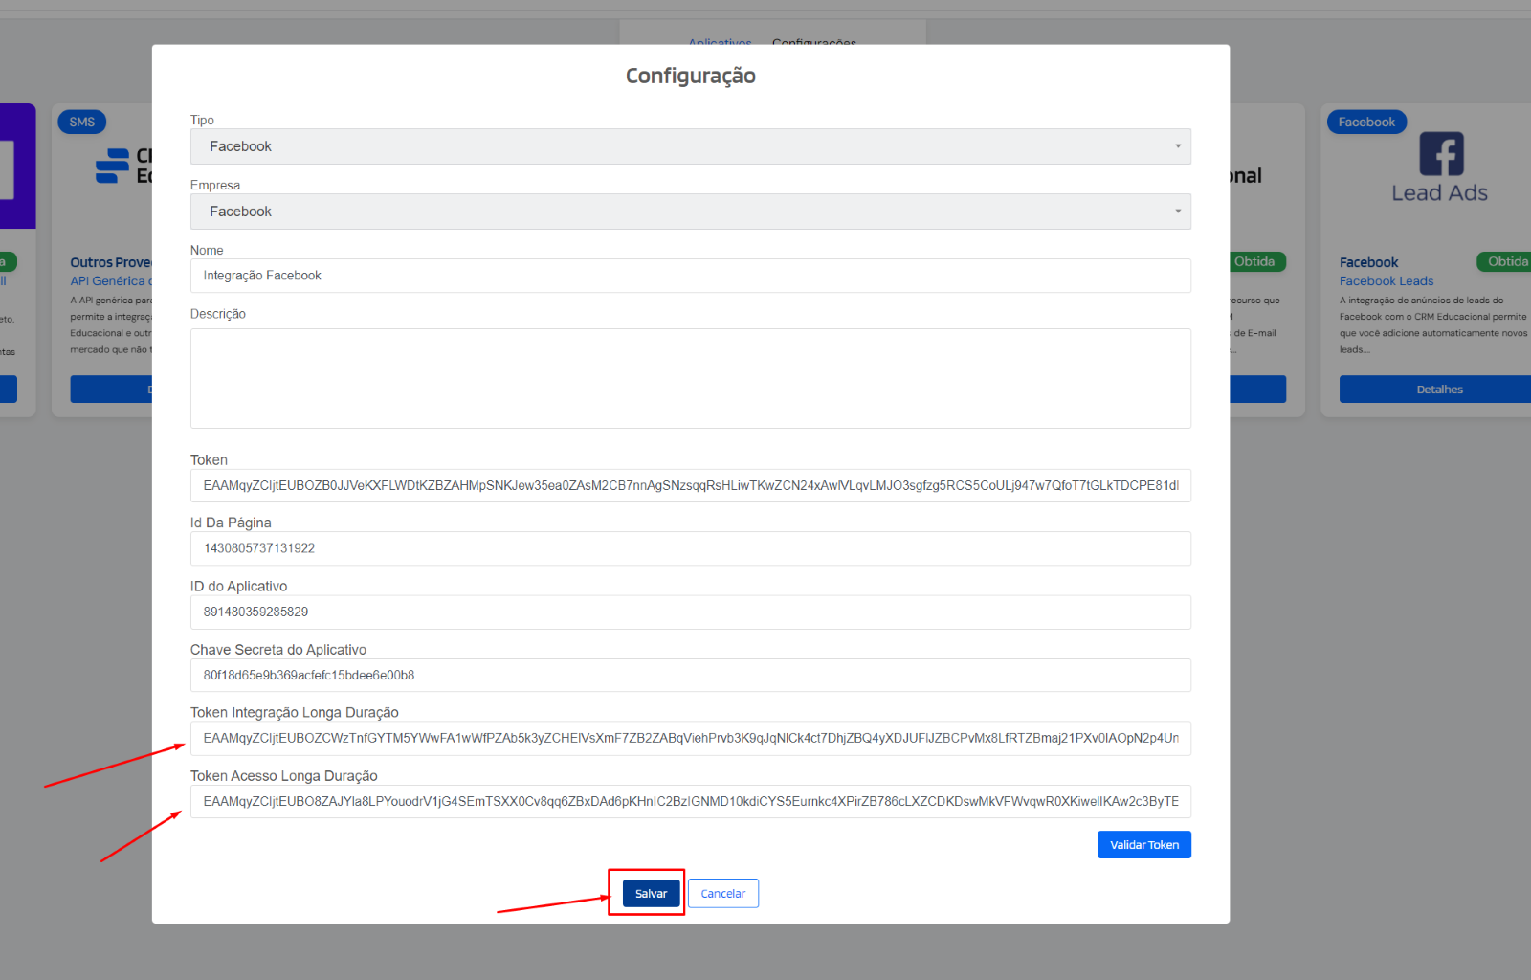Click the Id Da Página field
1531x980 pixels.
690,548
